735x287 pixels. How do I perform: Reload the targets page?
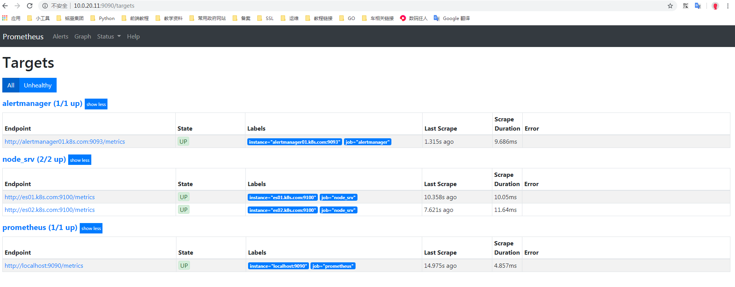tap(30, 6)
